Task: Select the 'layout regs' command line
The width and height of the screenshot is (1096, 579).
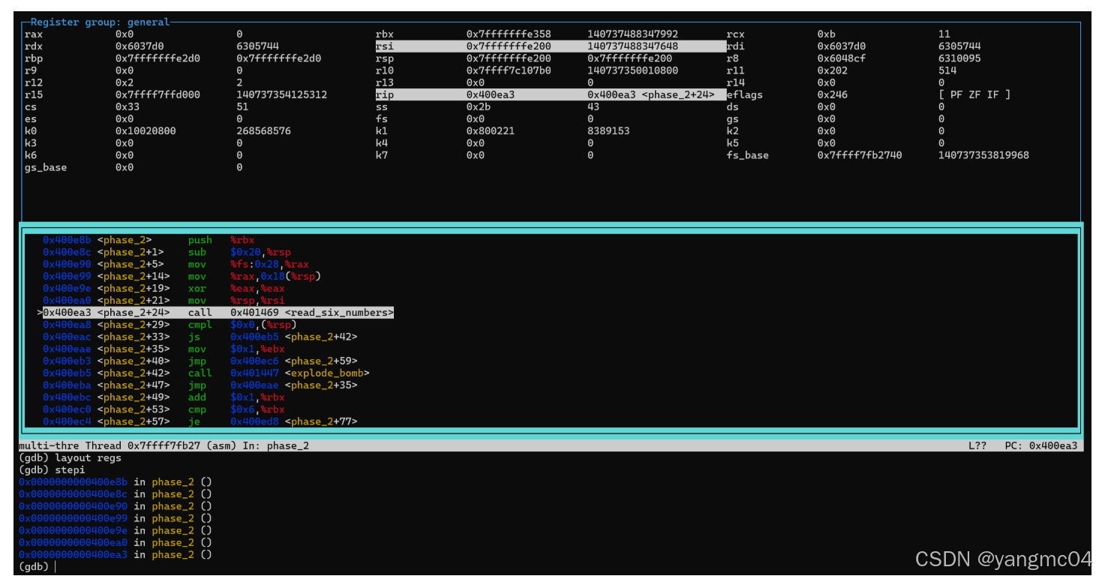Action: 70,457
